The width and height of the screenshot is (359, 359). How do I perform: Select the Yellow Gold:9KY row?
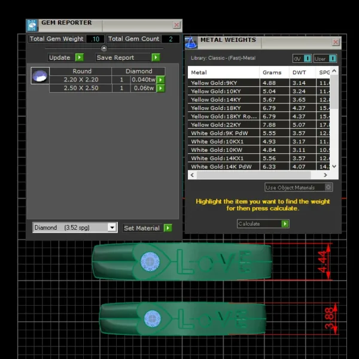pyautogui.click(x=258, y=83)
